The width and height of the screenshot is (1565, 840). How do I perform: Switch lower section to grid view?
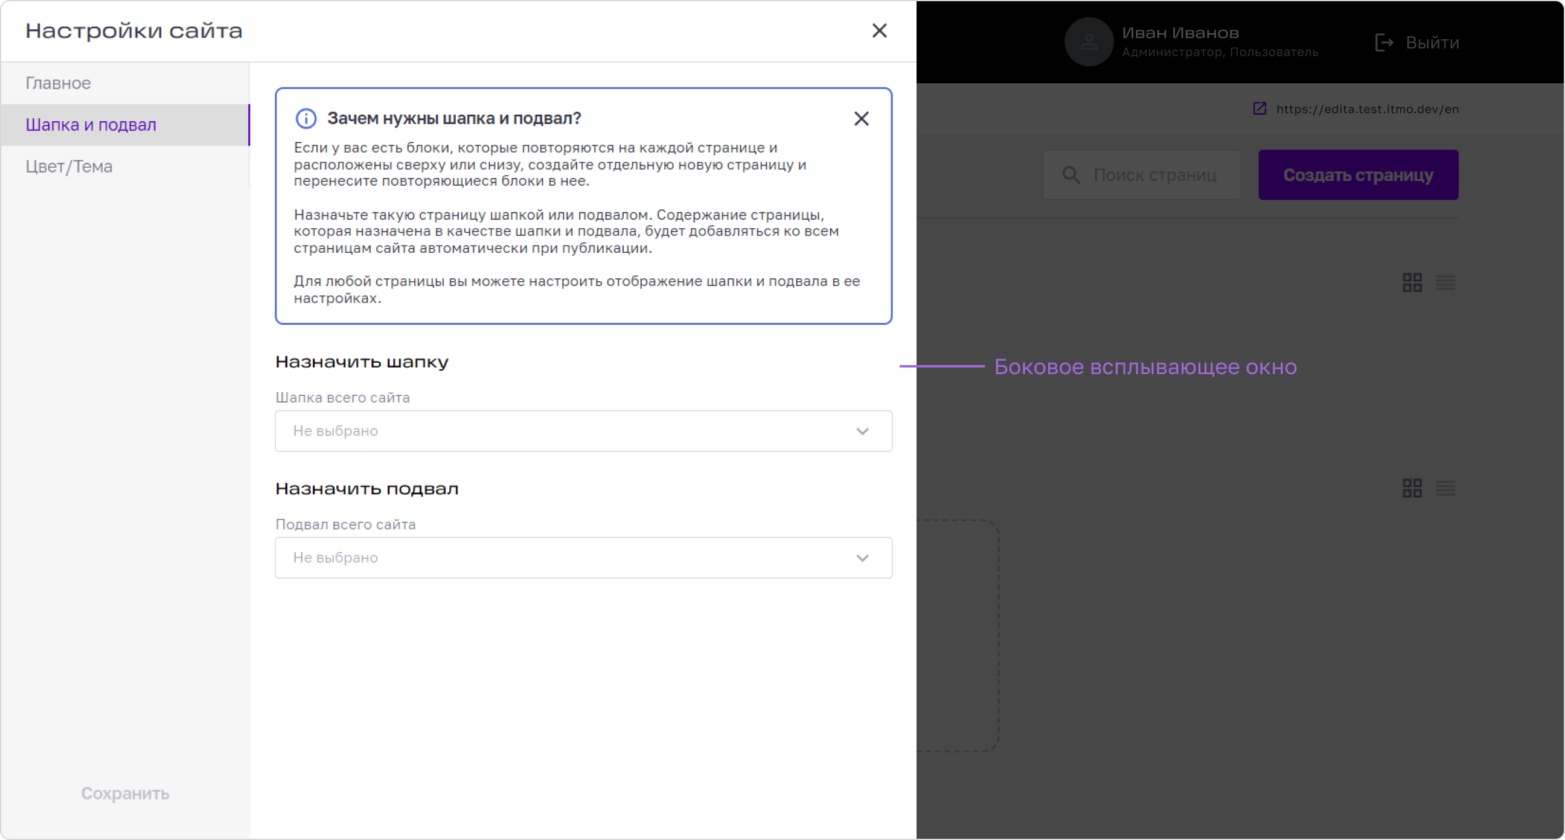pos(1412,488)
